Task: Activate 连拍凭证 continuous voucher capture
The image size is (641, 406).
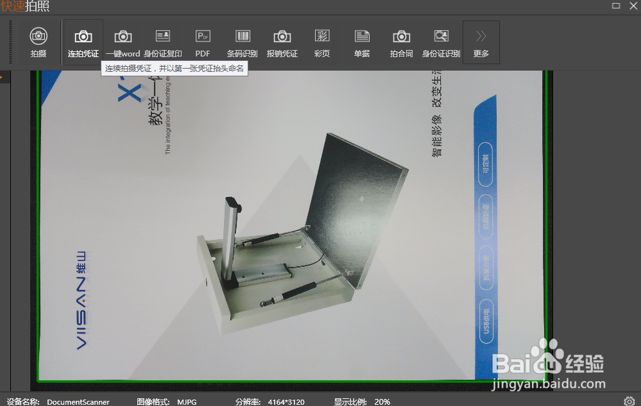Action: 82,42
